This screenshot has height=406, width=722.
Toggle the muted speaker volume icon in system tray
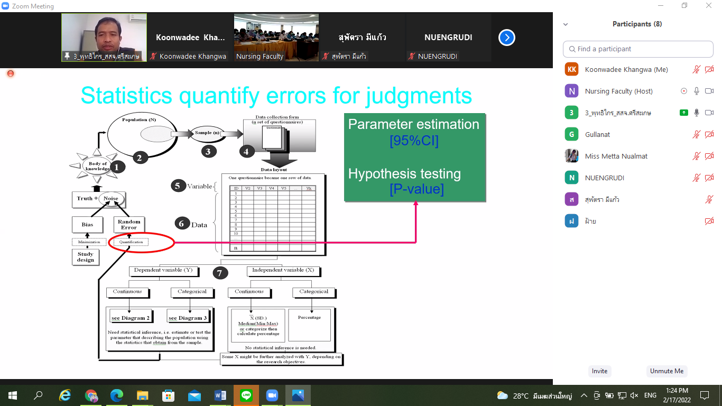coord(634,395)
